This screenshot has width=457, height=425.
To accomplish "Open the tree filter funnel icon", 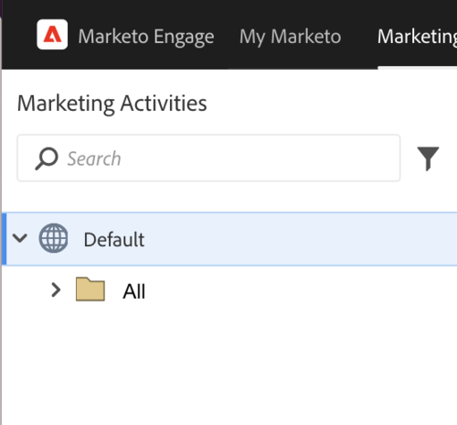I will tap(428, 158).
